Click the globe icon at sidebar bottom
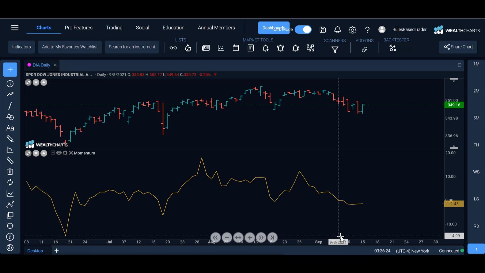This screenshot has width=485, height=273. click(x=10, y=248)
